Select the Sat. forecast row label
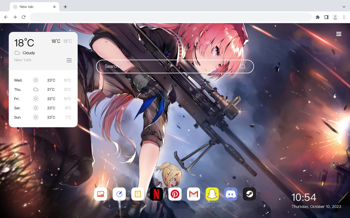The image size is (350, 218). click(x=17, y=108)
